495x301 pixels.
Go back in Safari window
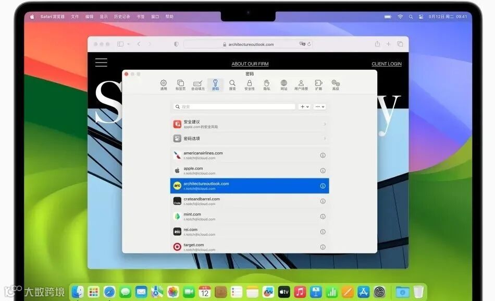tap(139, 44)
